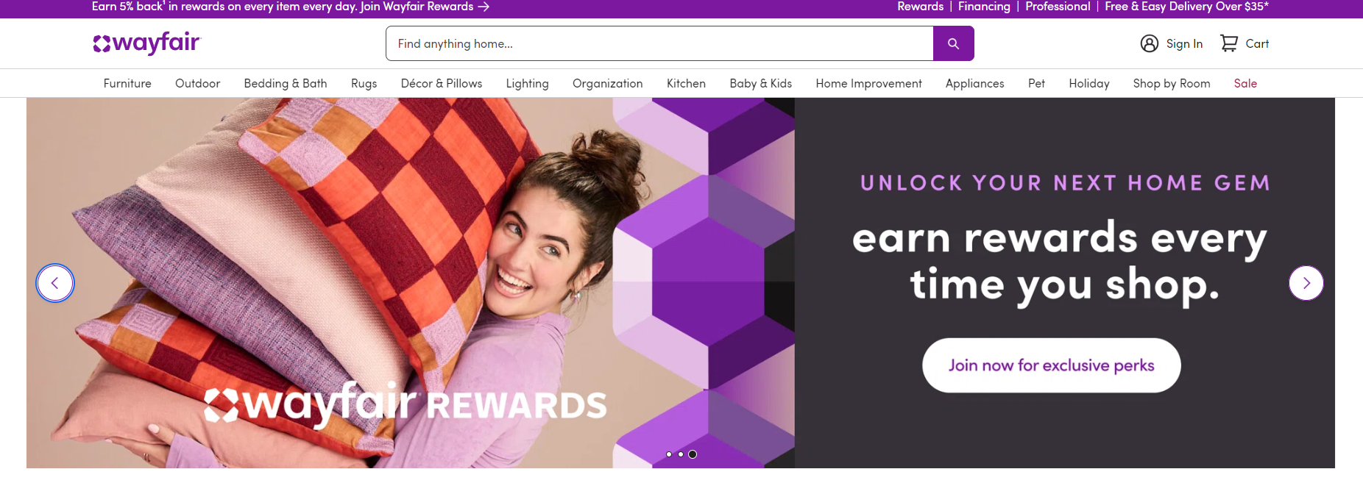Advance to next carousel slide arrow

[1306, 283]
